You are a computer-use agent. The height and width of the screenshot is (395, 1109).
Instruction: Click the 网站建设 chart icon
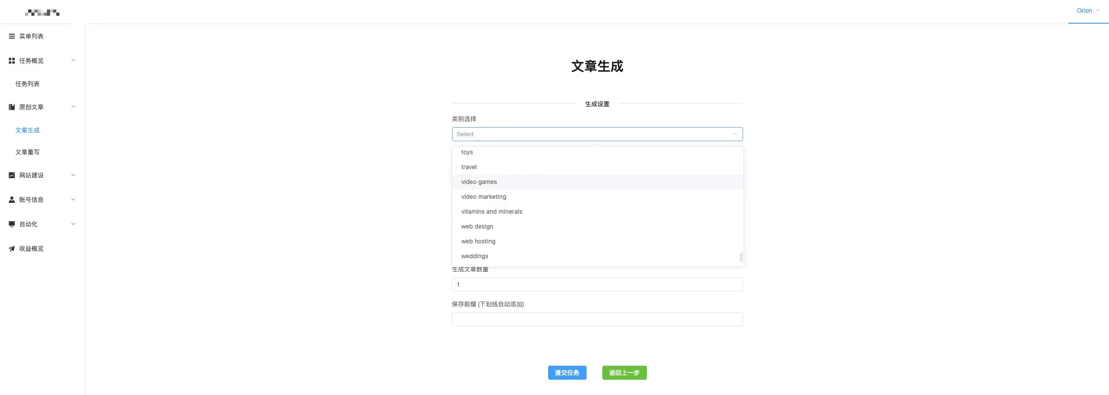tap(12, 175)
